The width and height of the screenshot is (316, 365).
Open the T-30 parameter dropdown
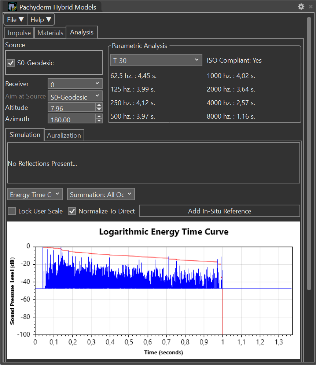click(x=156, y=60)
